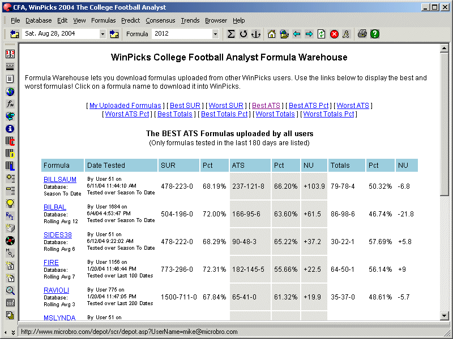This screenshot has height=339, width=453.
Task: Click the RPI icon in sidebar
Action: [10, 216]
